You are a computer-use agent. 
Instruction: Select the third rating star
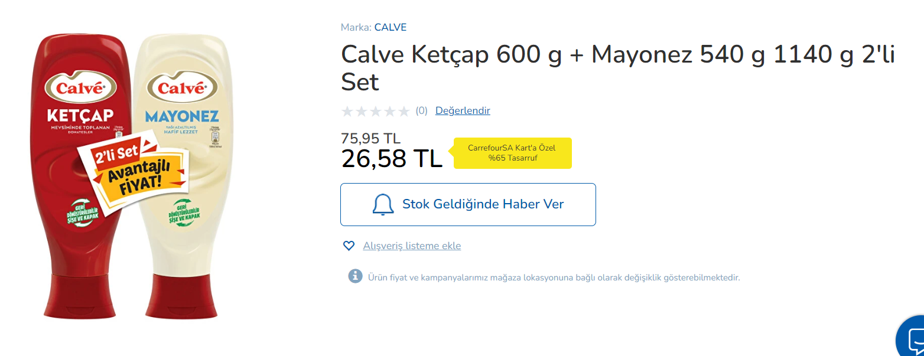[x=376, y=111]
